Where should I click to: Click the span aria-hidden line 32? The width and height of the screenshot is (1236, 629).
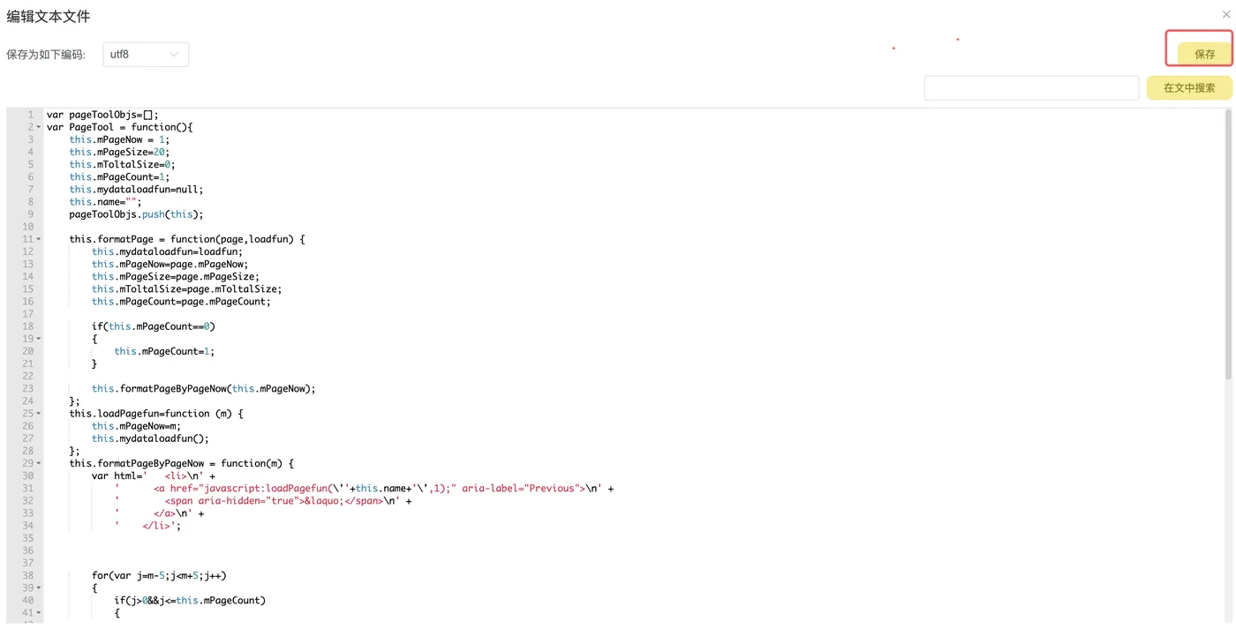tap(262, 500)
